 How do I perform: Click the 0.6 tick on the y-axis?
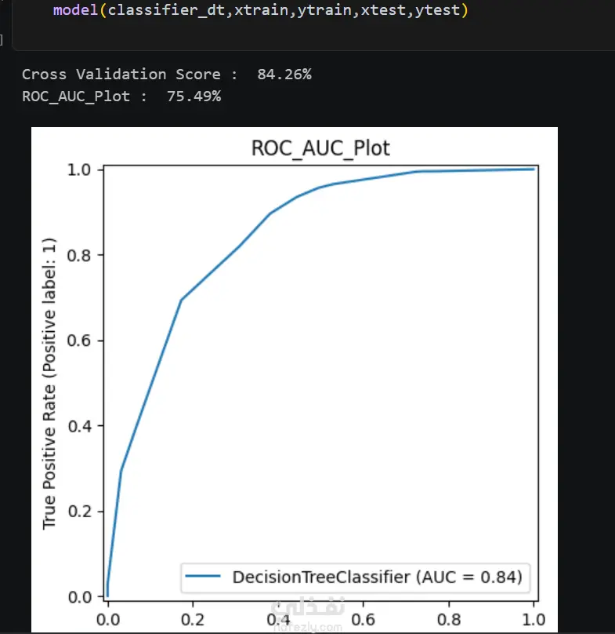click(x=79, y=341)
